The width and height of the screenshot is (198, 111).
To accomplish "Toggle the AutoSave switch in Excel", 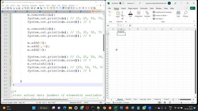I will point(122,3).
